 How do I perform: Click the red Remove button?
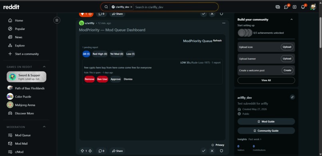pos(89,79)
